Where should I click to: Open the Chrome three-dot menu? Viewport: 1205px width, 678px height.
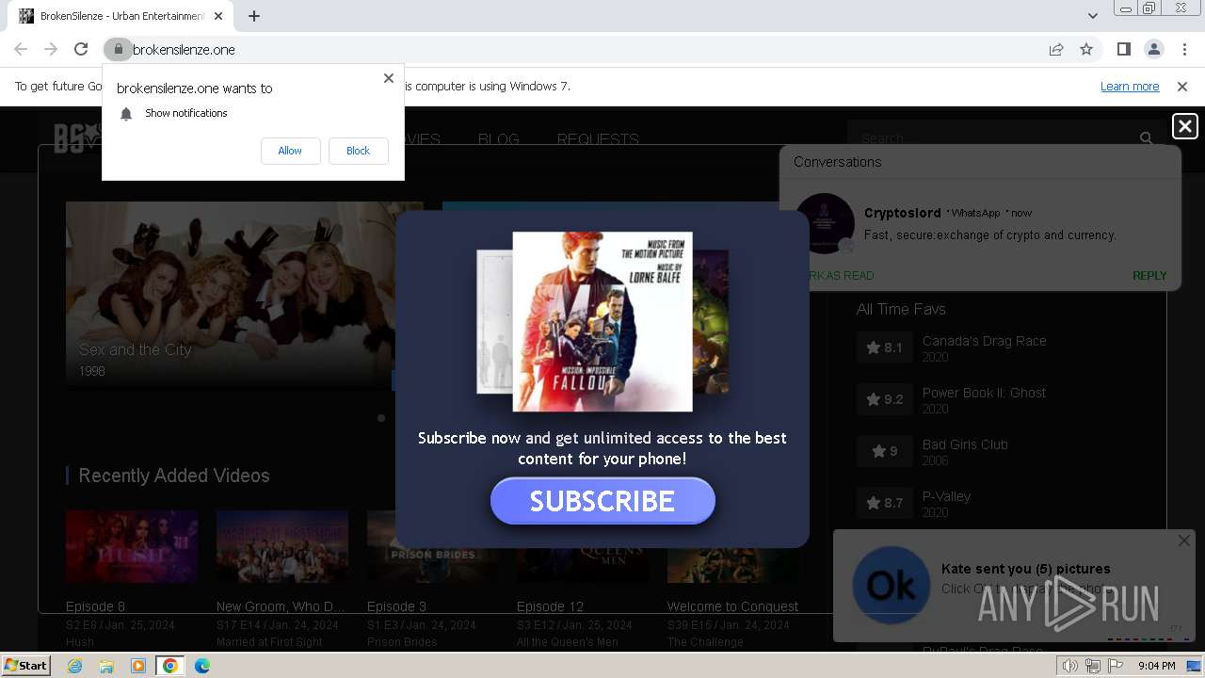[1182, 49]
